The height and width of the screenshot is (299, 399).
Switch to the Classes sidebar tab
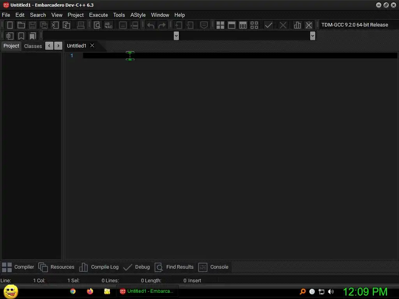33,46
